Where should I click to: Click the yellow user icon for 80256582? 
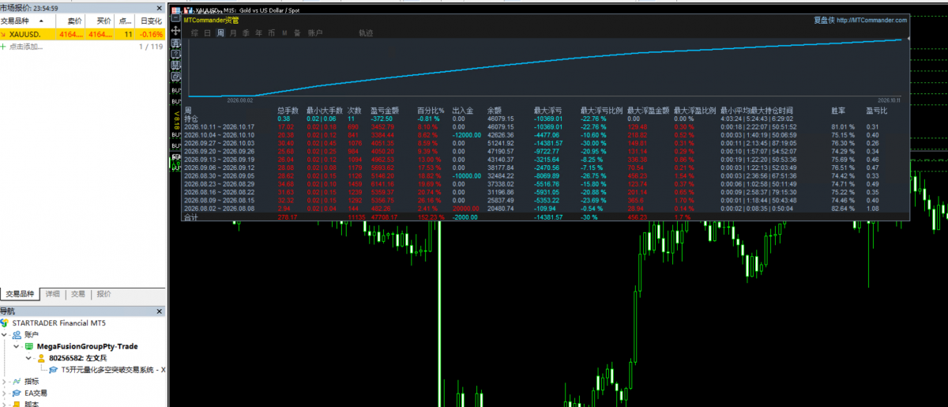click(x=42, y=358)
